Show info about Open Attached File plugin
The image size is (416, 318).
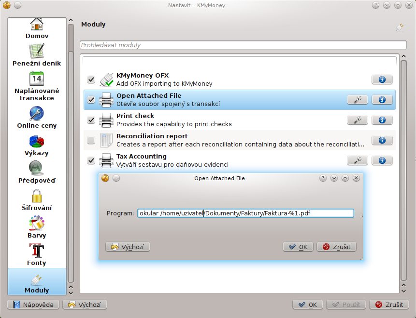[x=382, y=100]
